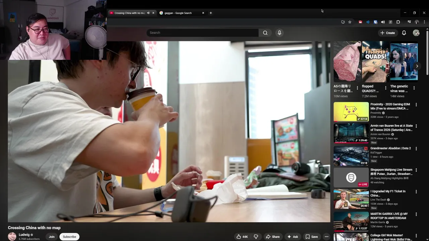Open the Extensions puzzle piece menu

398,22
